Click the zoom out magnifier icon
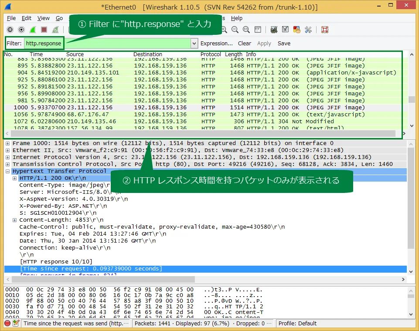 tap(235, 30)
